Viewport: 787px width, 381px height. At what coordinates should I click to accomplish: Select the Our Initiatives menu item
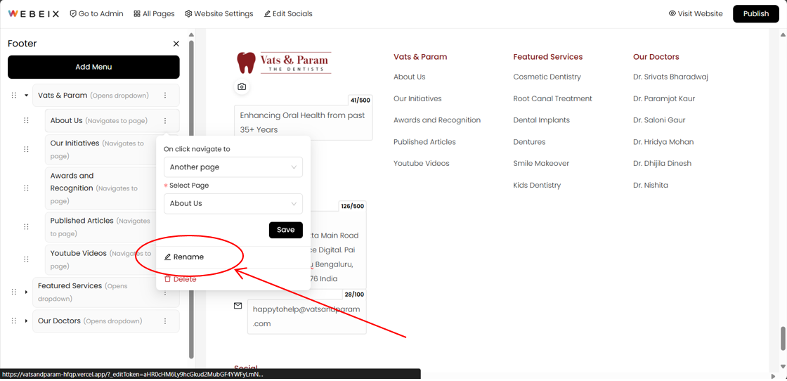100,149
